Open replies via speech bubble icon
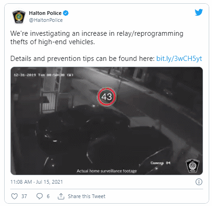Image resolution: width=212 pixels, height=206 pixels. pos(40,196)
